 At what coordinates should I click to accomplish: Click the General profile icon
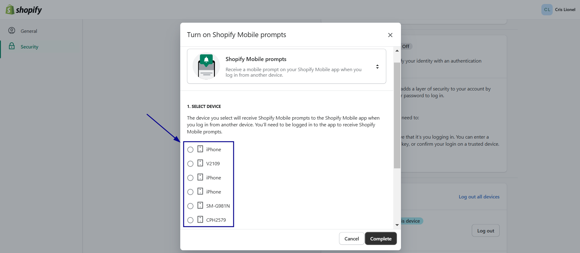pyautogui.click(x=12, y=31)
